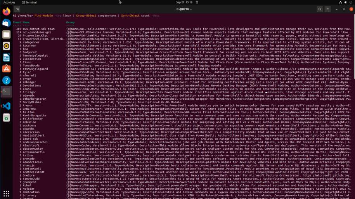The image size is (355, 199).
Task: Click the ethanbergstrom entry
Action: [x=35, y=99]
